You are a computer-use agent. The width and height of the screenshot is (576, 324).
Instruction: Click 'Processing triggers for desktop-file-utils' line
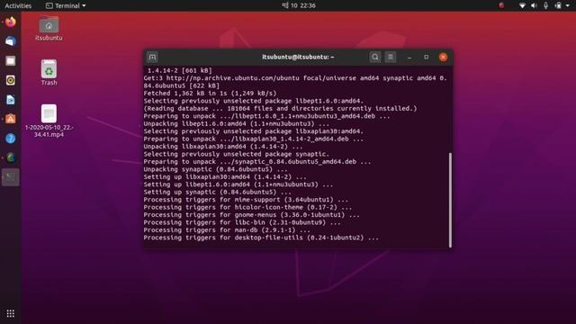[x=261, y=238]
